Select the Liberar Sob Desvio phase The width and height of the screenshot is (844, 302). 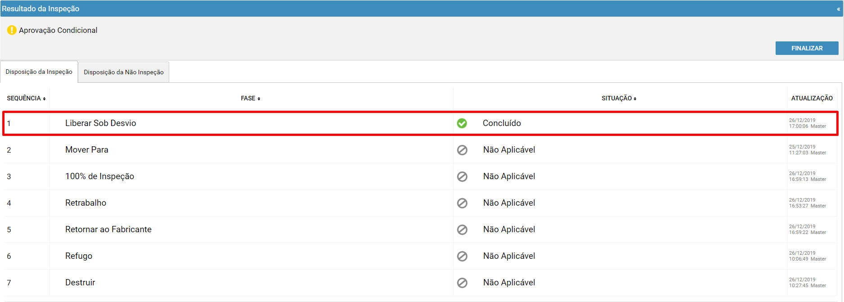click(100, 123)
